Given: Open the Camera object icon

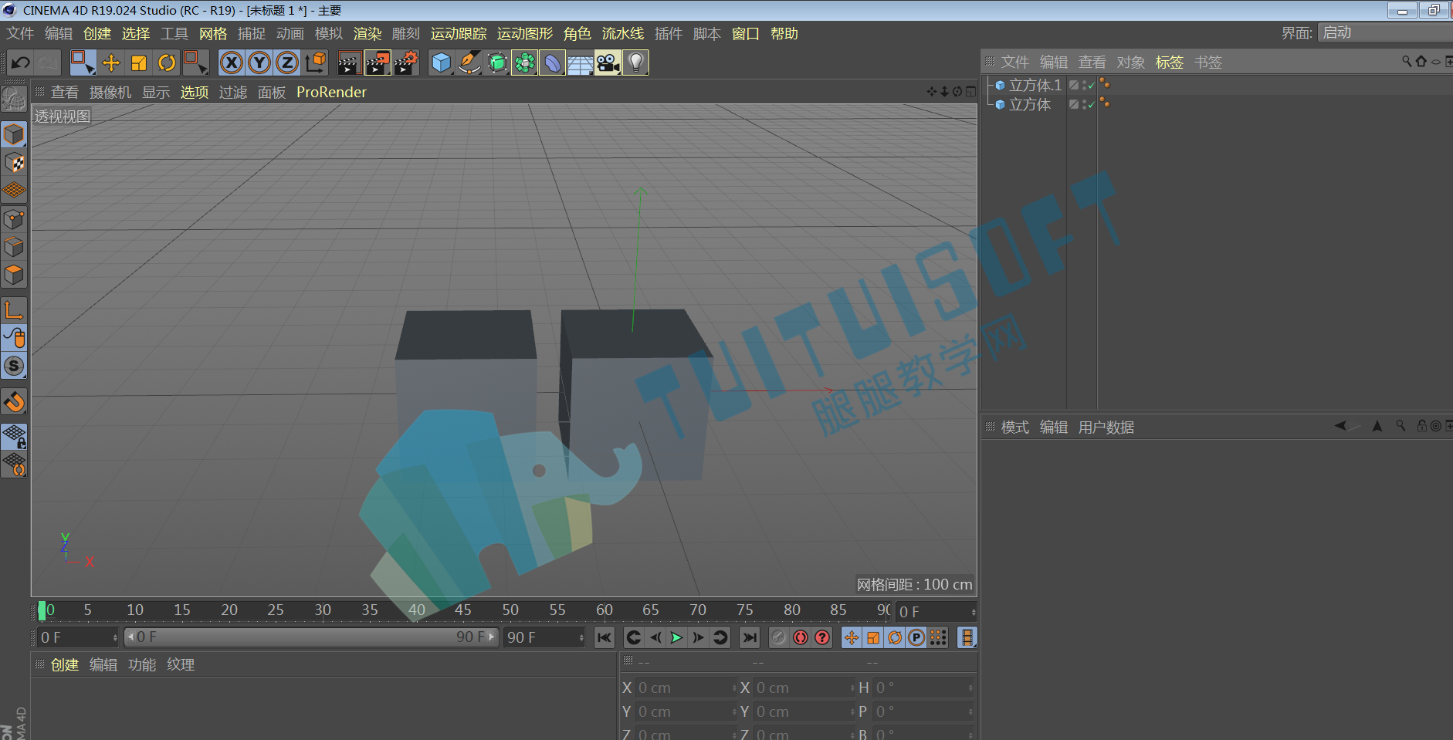Looking at the screenshot, I should click(608, 63).
